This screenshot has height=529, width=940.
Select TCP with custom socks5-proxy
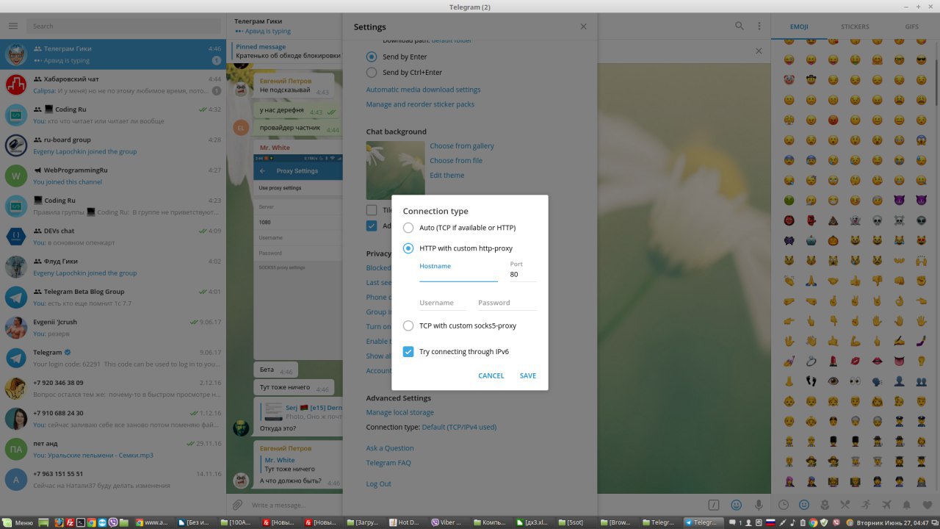coord(460,325)
